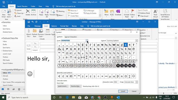Switch to Calendar view in navigation bar
This screenshot has width=178, height=100.
8,89
